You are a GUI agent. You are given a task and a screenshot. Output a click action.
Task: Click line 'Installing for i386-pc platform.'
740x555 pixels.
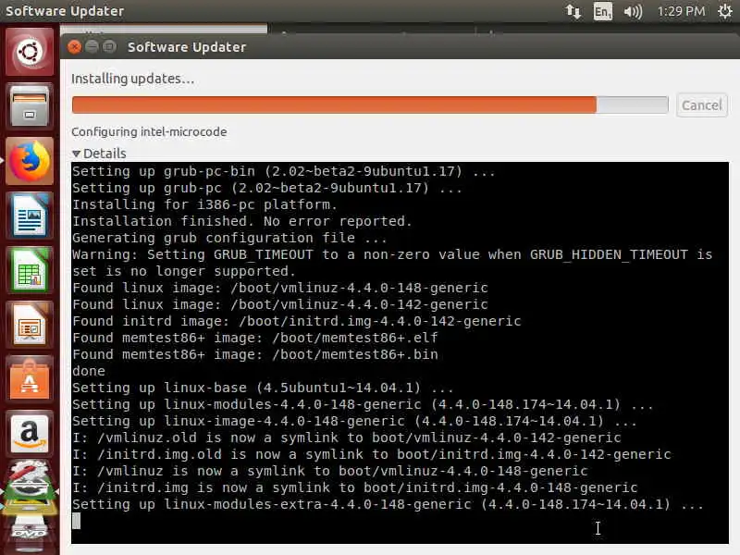[204, 204]
